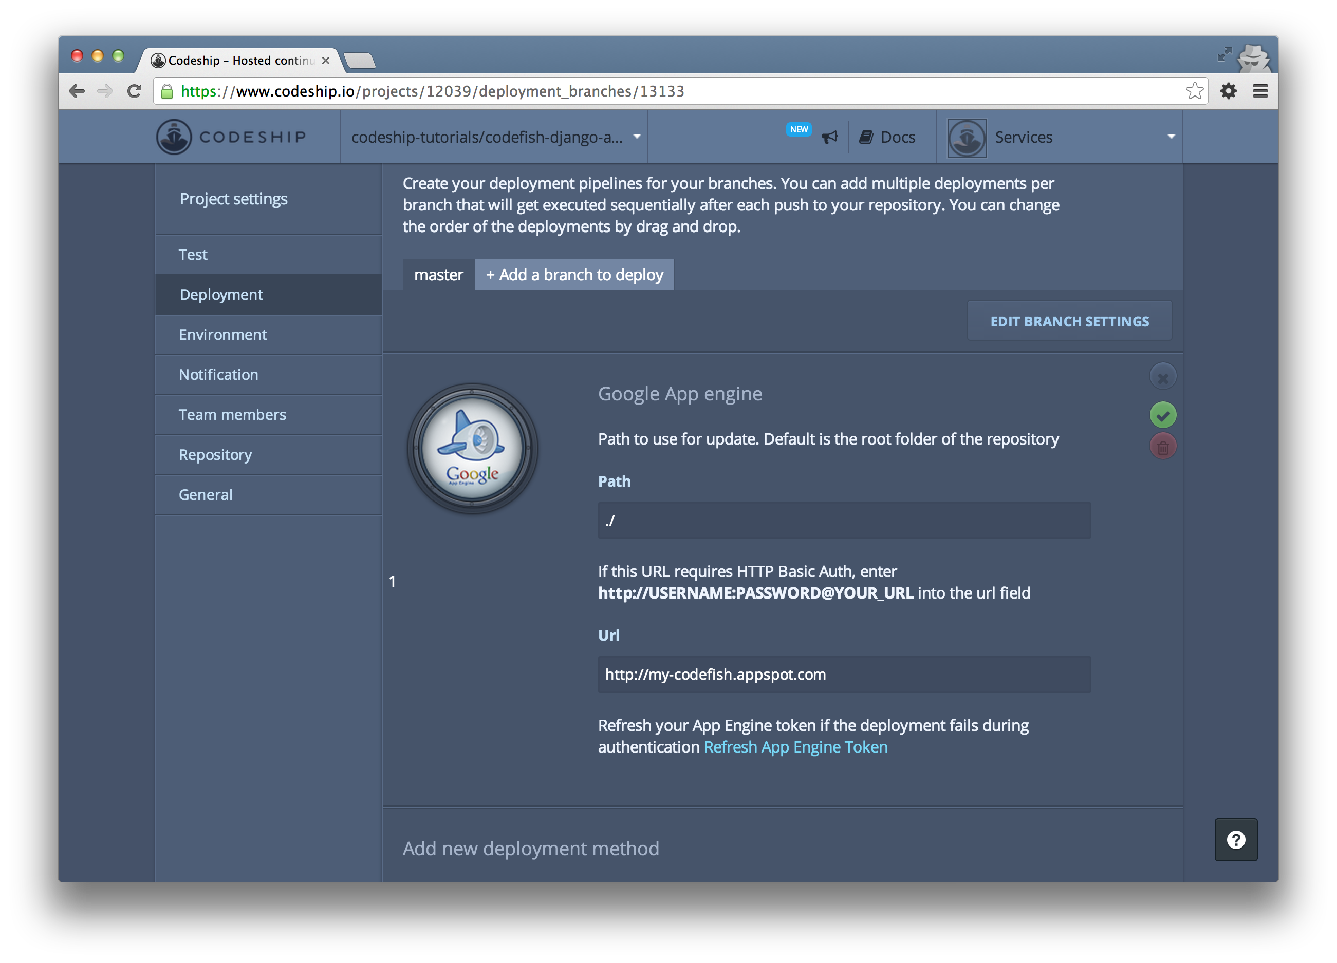
Task: Open the Environment settings menu item
Action: (x=223, y=335)
